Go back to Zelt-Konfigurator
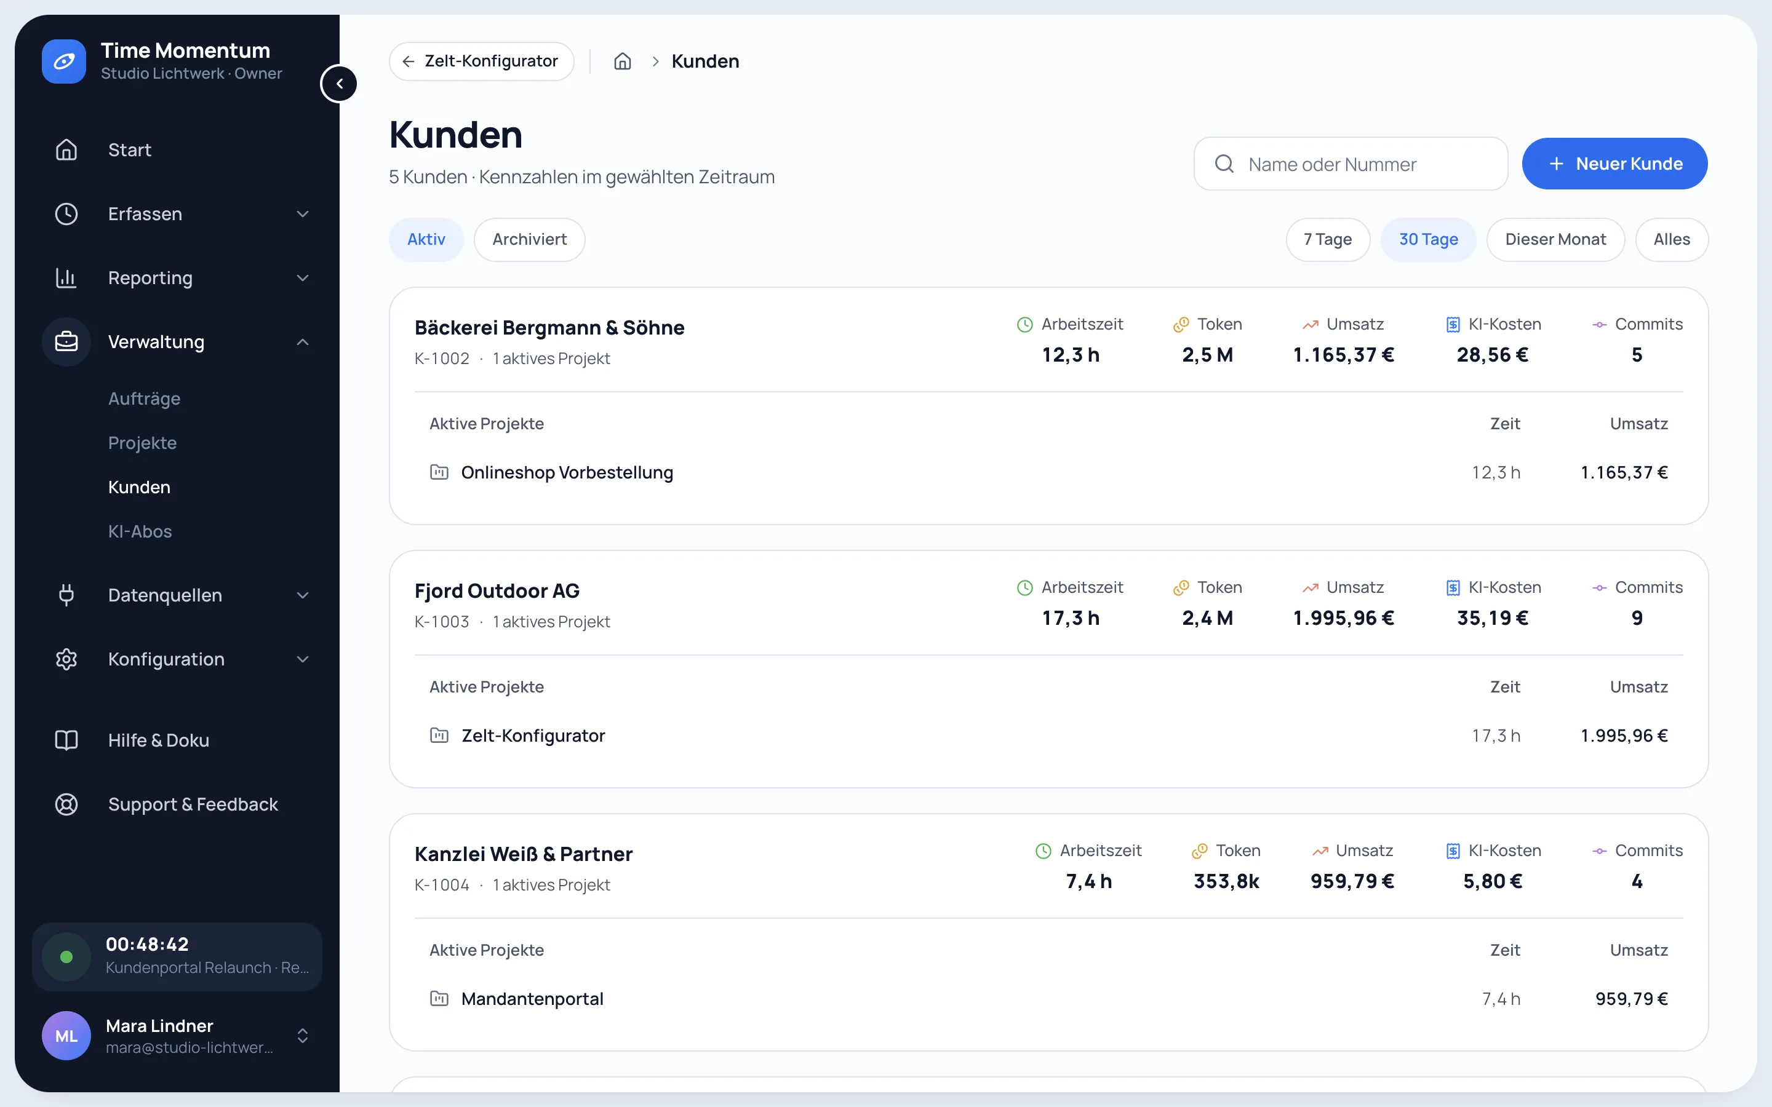 click(482, 61)
